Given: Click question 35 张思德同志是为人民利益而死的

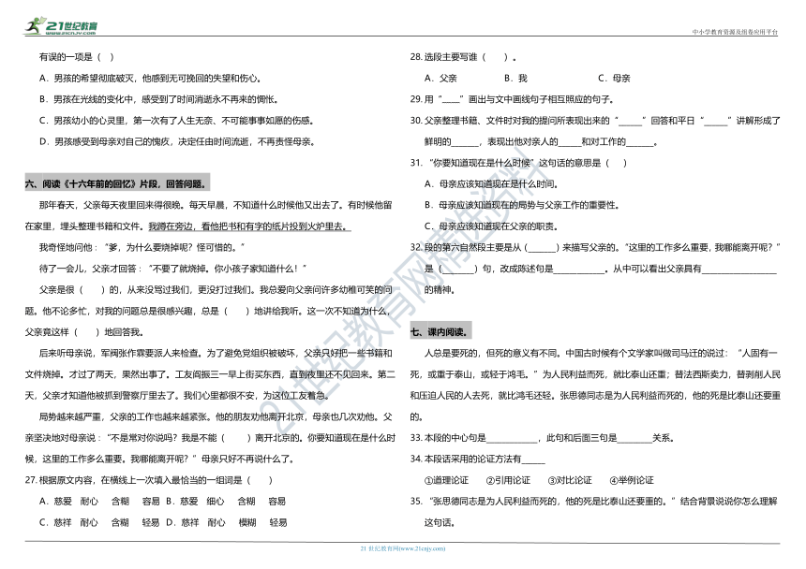Looking at the screenshot, I should coord(594,512).
